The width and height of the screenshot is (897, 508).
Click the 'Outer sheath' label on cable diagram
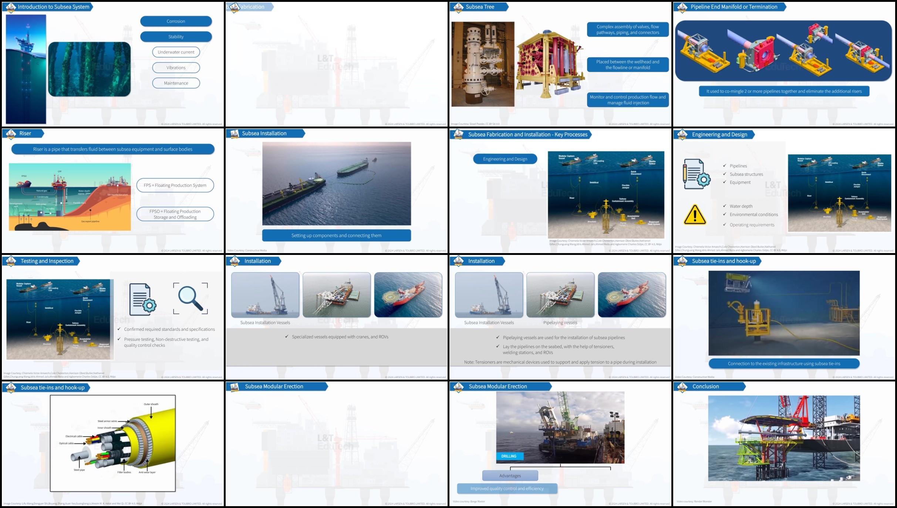click(151, 404)
